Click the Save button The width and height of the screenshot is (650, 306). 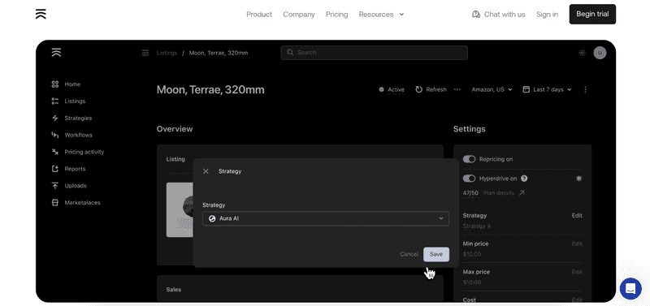[x=436, y=254]
